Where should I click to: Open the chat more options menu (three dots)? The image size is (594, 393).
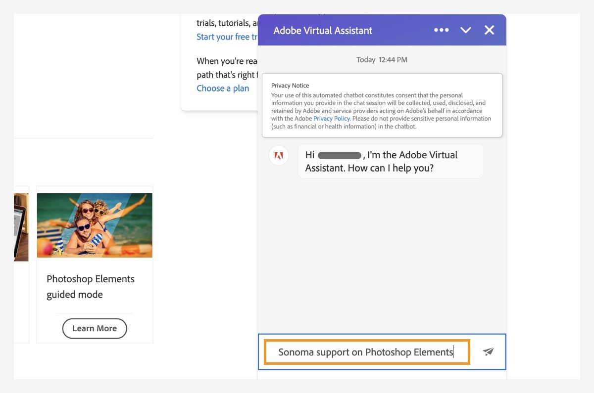pos(441,30)
